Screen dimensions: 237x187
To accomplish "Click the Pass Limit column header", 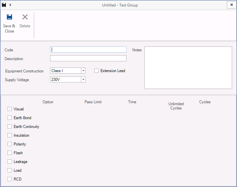I will (x=93, y=102).
